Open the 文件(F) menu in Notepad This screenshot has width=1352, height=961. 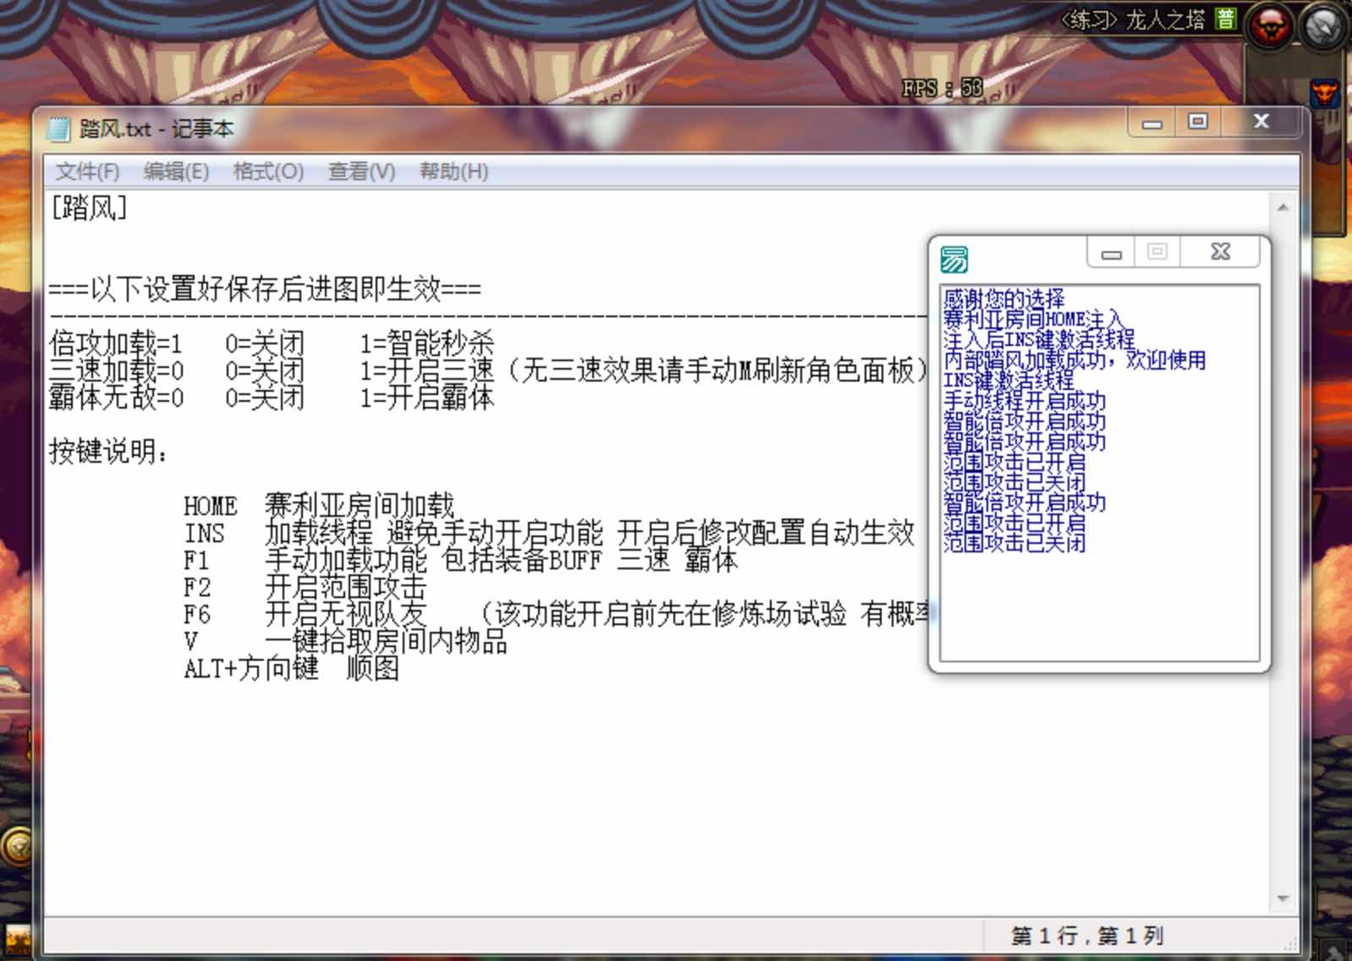click(87, 172)
